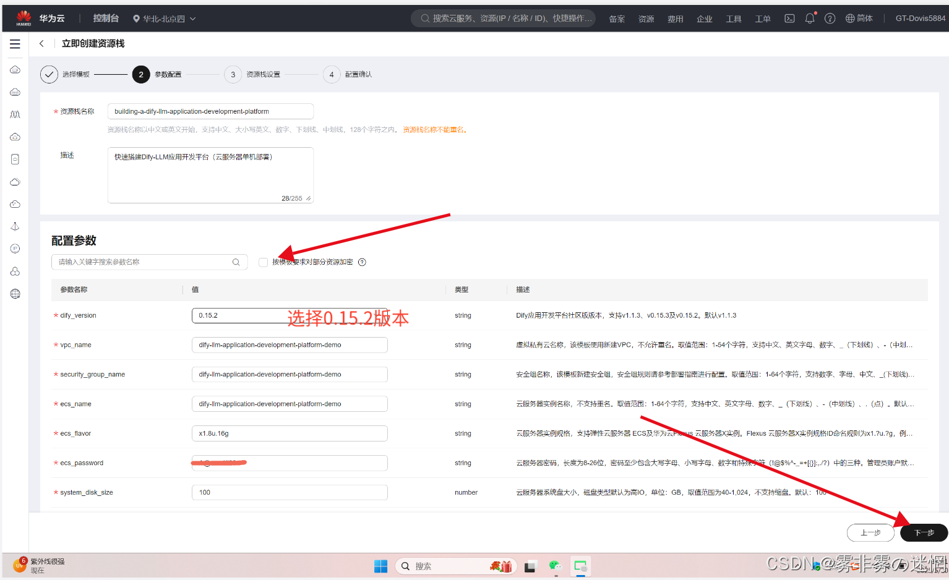949x580 pixels.
Task: Click into the 描述 textarea
Action: 210,175
